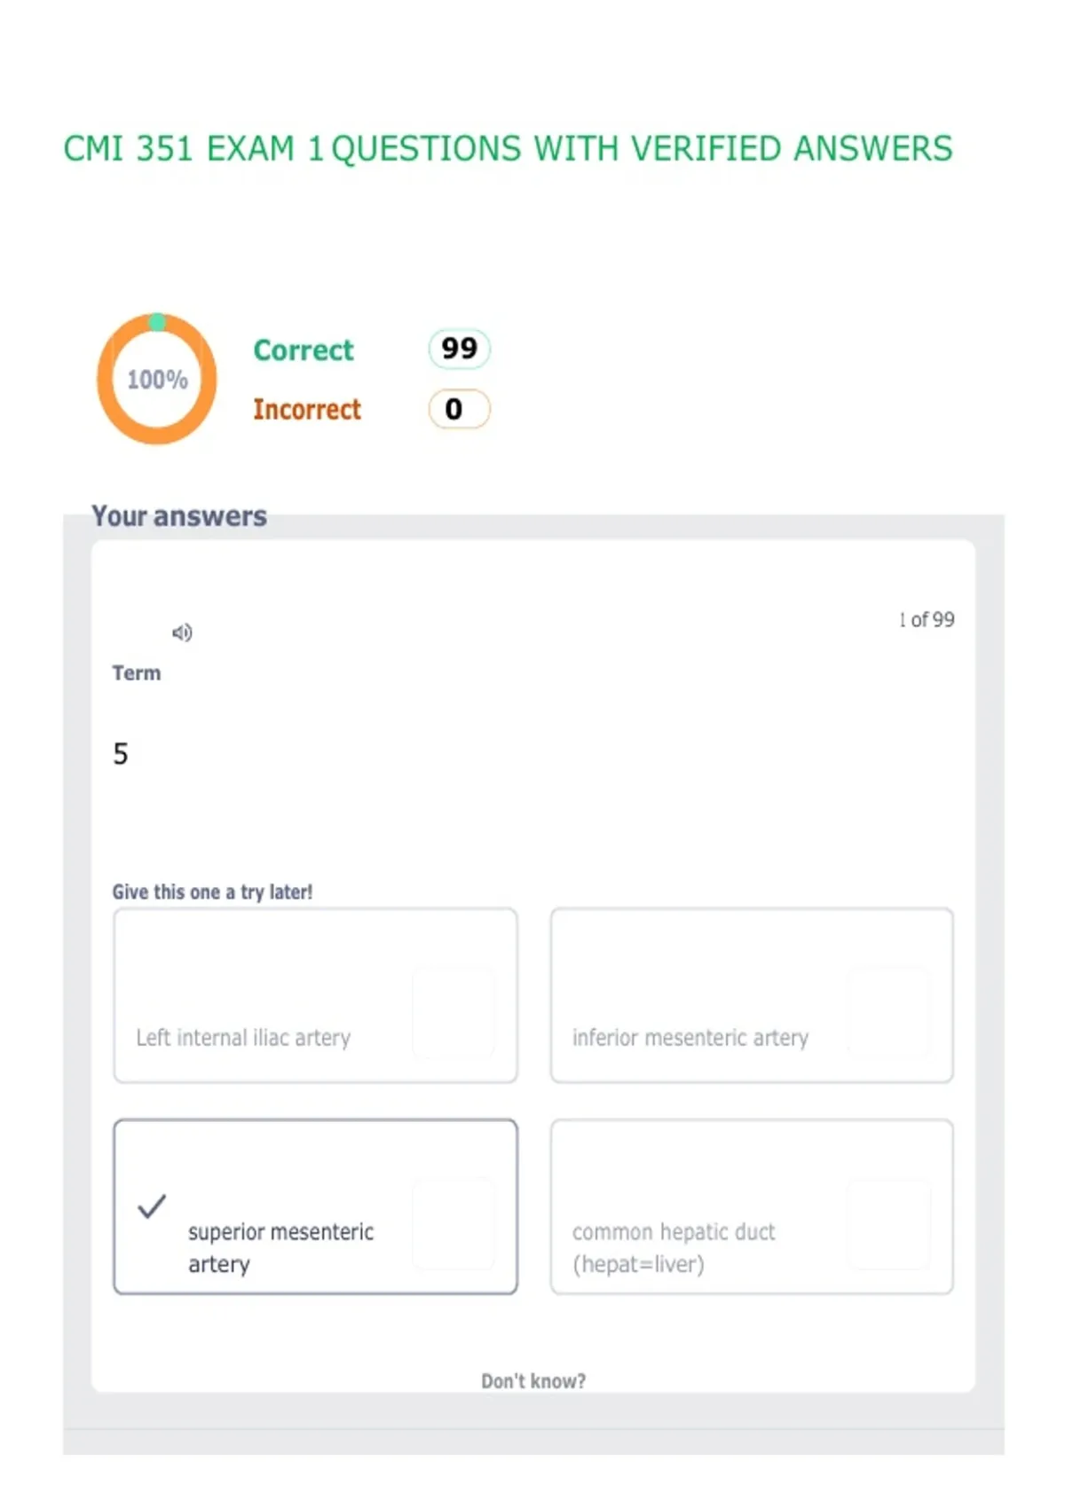Image resolution: width=1065 pixels, height=1508 pixels.
Task: Click the 100% text inside the donut chart
Action: (x=157, y=380)
